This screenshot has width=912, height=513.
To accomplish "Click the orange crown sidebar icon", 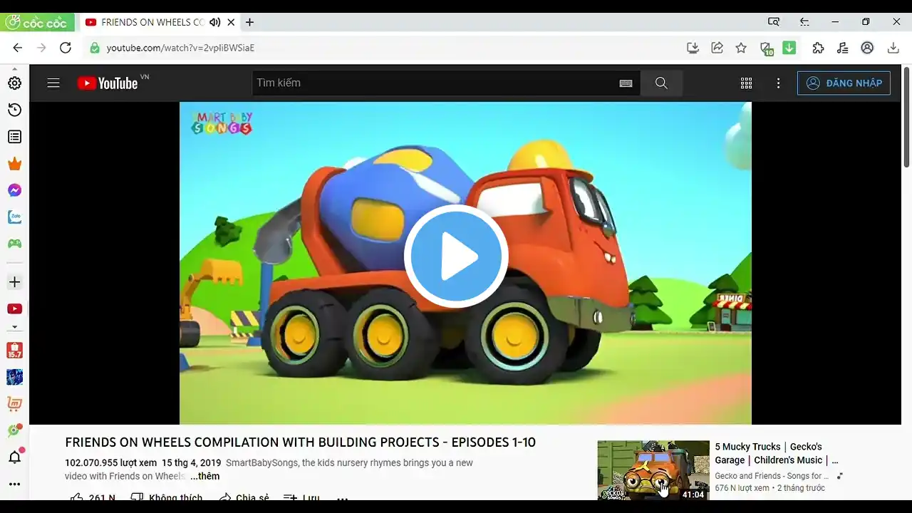I will (14, 164).
